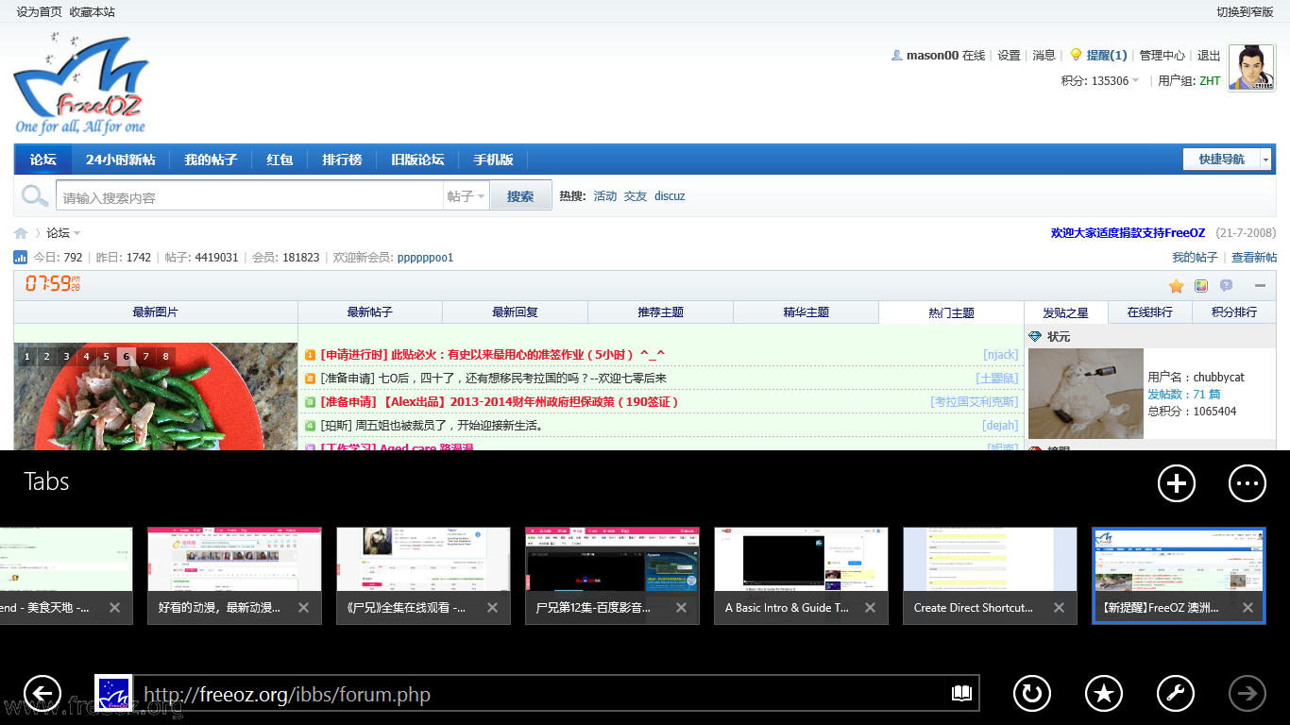
Task: Click the user avatar picture
Action: pos(1251,68)
